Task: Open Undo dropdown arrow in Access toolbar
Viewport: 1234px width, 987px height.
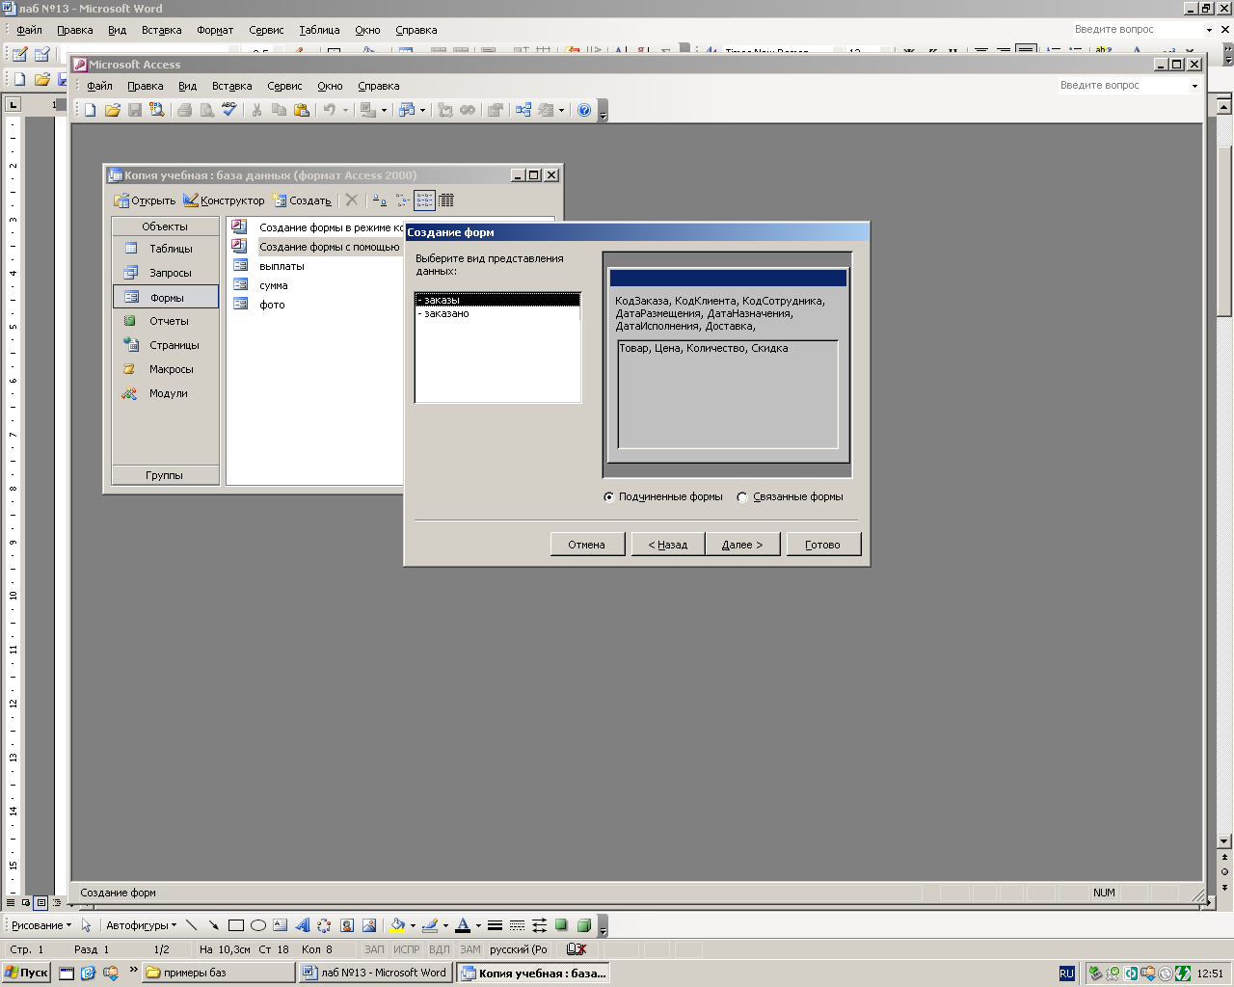Action: (345, 111)
